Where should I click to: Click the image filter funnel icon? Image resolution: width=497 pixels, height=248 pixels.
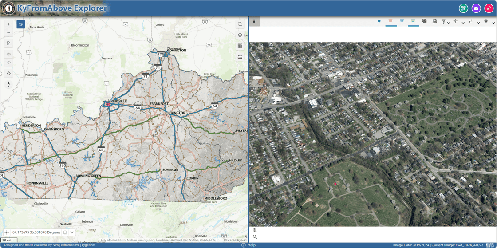click(x=444, y=21)
